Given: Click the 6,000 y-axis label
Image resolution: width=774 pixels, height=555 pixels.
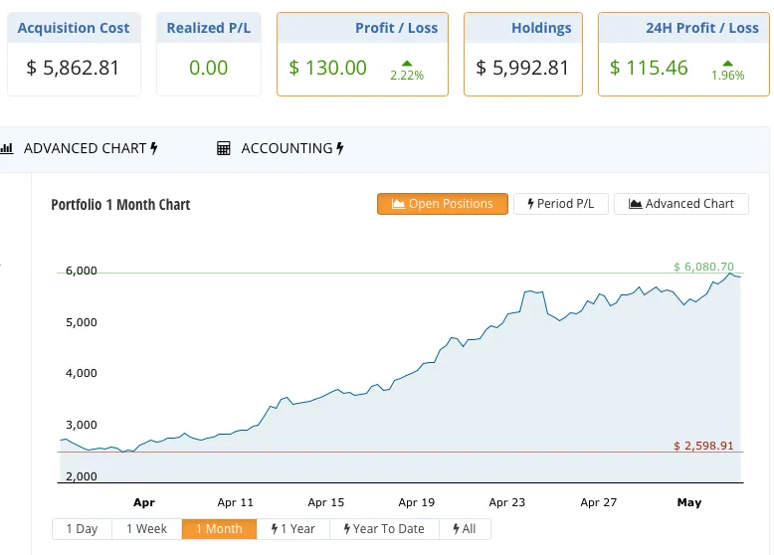Looking at the screenshot, I should coord(82,271).
